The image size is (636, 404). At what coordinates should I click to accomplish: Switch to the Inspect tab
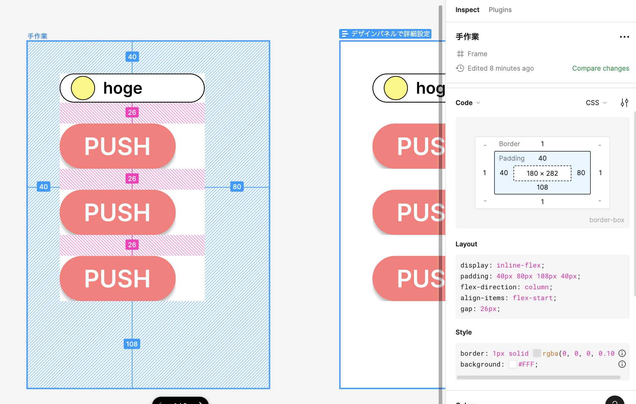click(467, 10)
